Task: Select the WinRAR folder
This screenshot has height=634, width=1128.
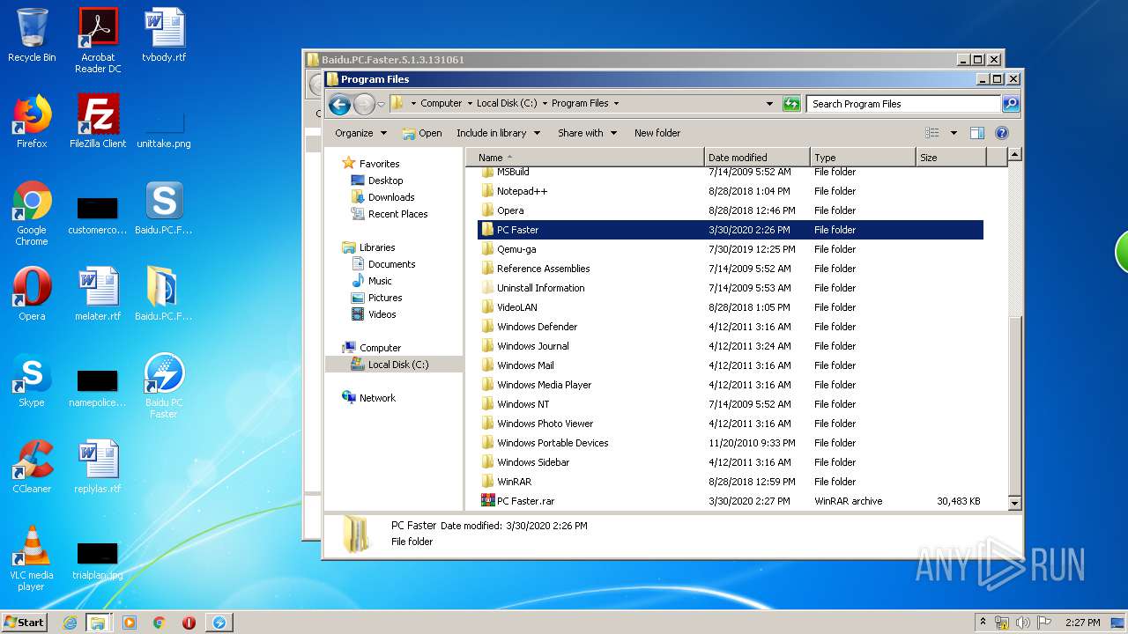Action: coord(731,482)
